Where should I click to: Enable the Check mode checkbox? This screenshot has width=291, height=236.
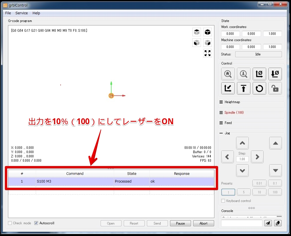10,223
